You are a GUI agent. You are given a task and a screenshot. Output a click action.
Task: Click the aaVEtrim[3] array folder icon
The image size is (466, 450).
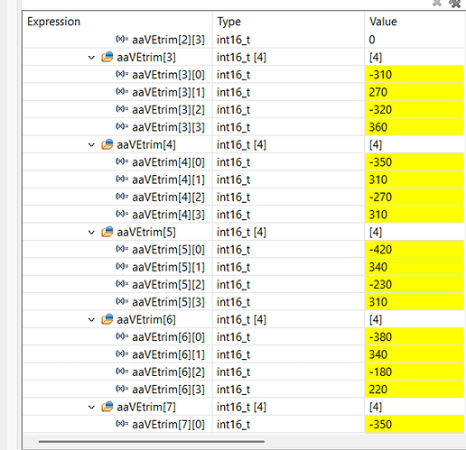(x=107, y=57)
